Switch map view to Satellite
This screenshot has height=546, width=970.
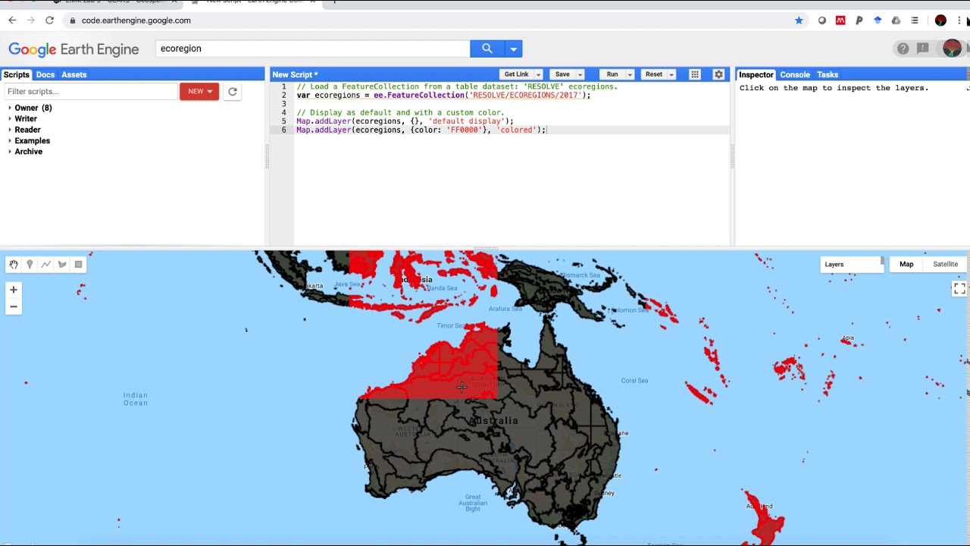click(x=945, y=265)
